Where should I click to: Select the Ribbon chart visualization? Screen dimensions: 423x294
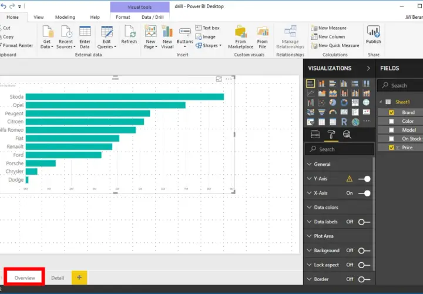point(367,93)
